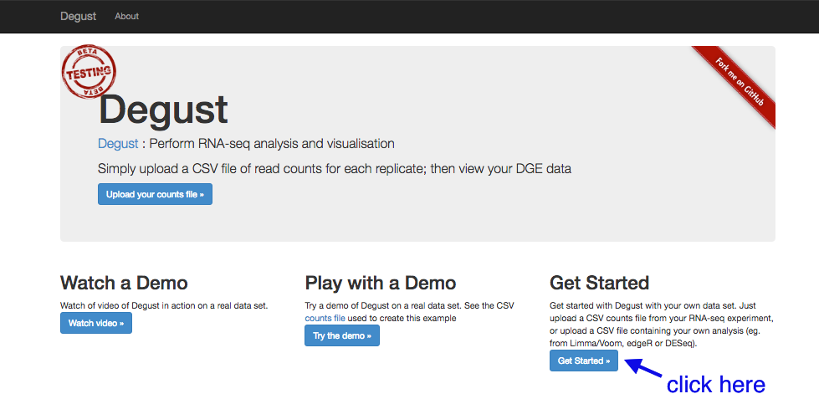Open the Fork me on GitHub ribbon
This screenshot has height=399, width=819.
click(738, 83)
